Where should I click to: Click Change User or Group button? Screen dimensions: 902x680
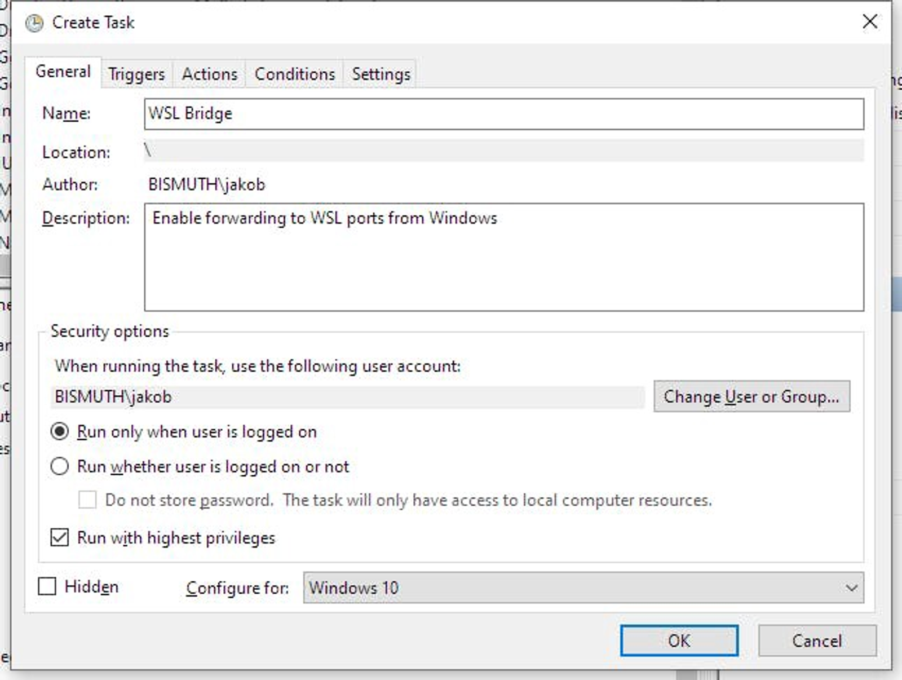751,396
